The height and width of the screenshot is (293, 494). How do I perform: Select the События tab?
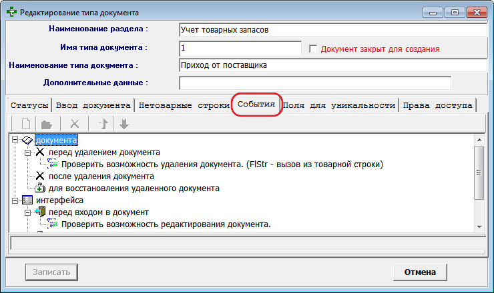[x=256, y=105]
